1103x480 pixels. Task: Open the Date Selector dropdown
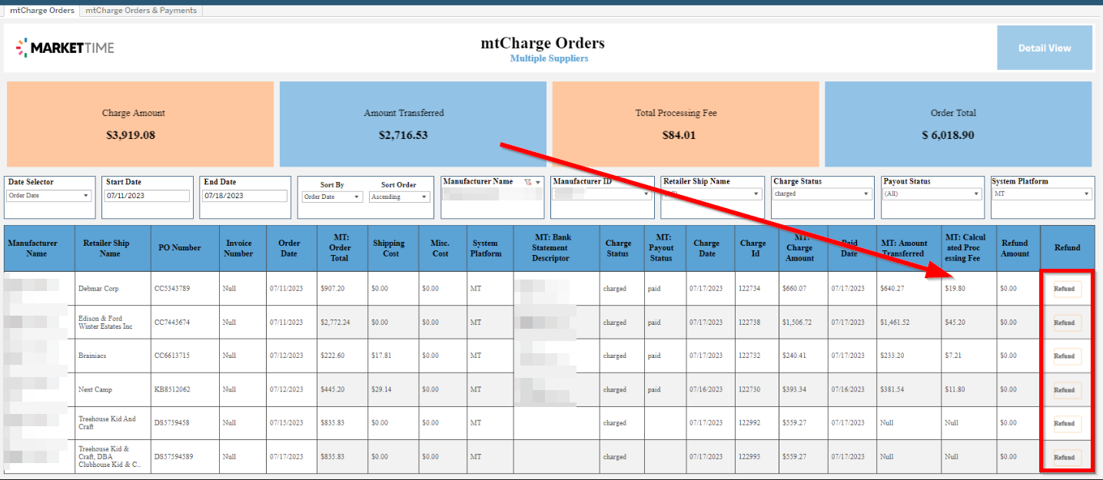(49, 196)
